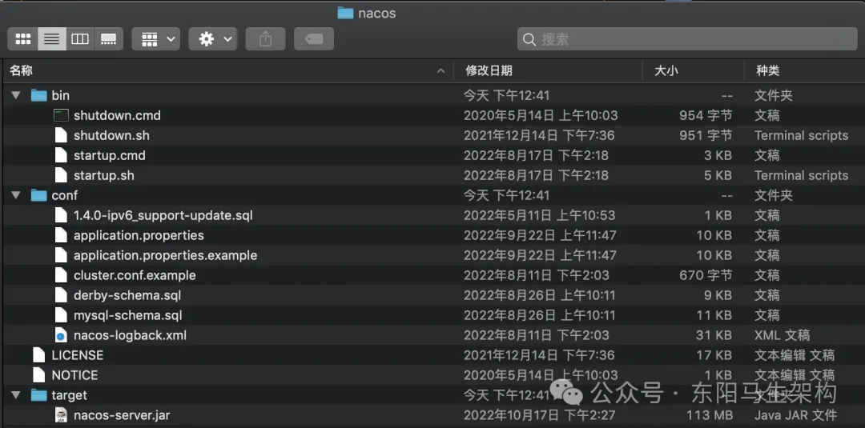Screen dimensions: 865x428
Task: Click the file name derby-schema.sql
Action: click(x=127, y=295)
